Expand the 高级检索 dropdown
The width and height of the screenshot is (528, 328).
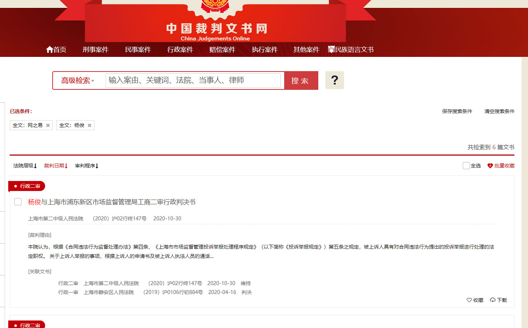coord(78,80)
